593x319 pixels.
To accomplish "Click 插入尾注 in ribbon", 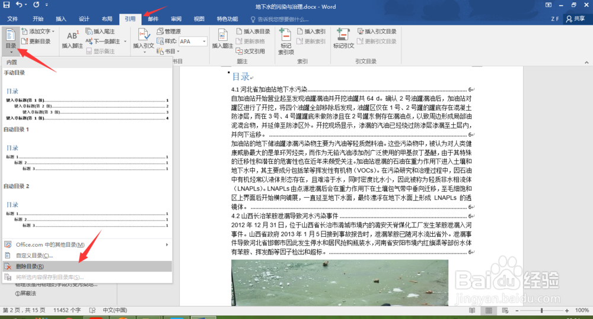I will click(100, 31).
